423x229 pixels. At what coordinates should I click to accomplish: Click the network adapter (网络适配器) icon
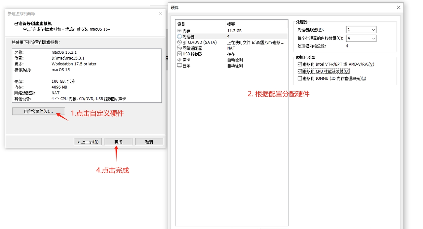pos(179,48)
